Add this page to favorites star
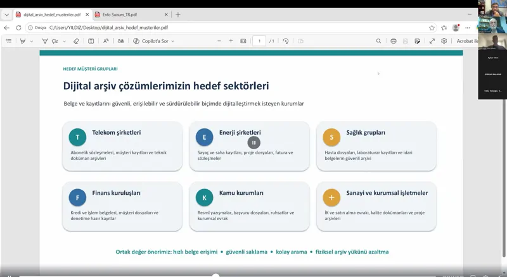The width and height of the screenshot is (507, 277). pos(432,28)
